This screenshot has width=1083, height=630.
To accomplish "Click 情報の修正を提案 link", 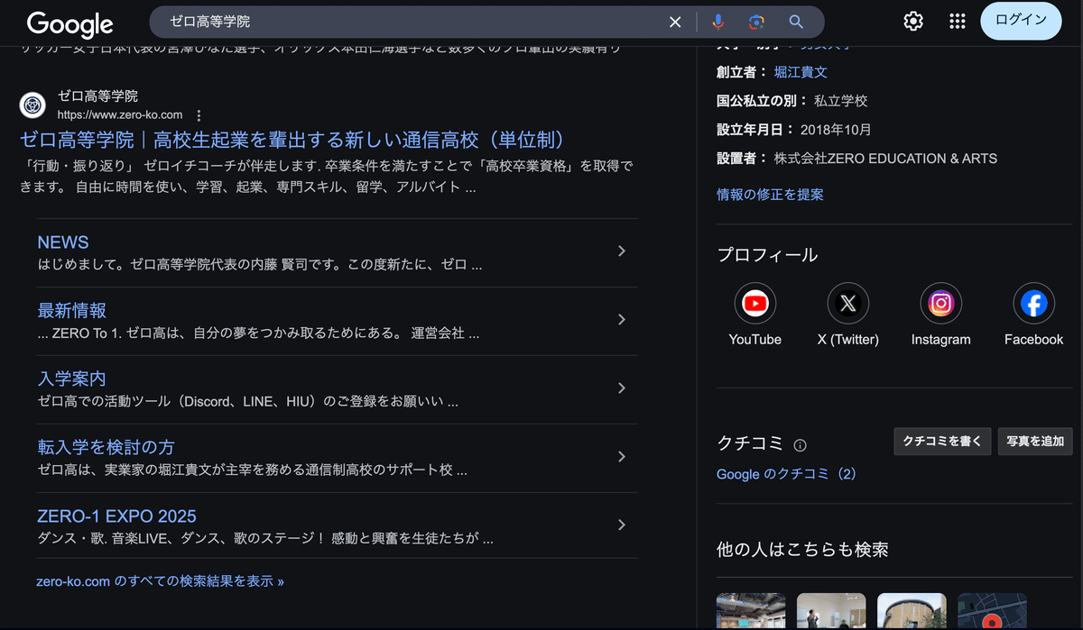I will click(x=770, y=195).
